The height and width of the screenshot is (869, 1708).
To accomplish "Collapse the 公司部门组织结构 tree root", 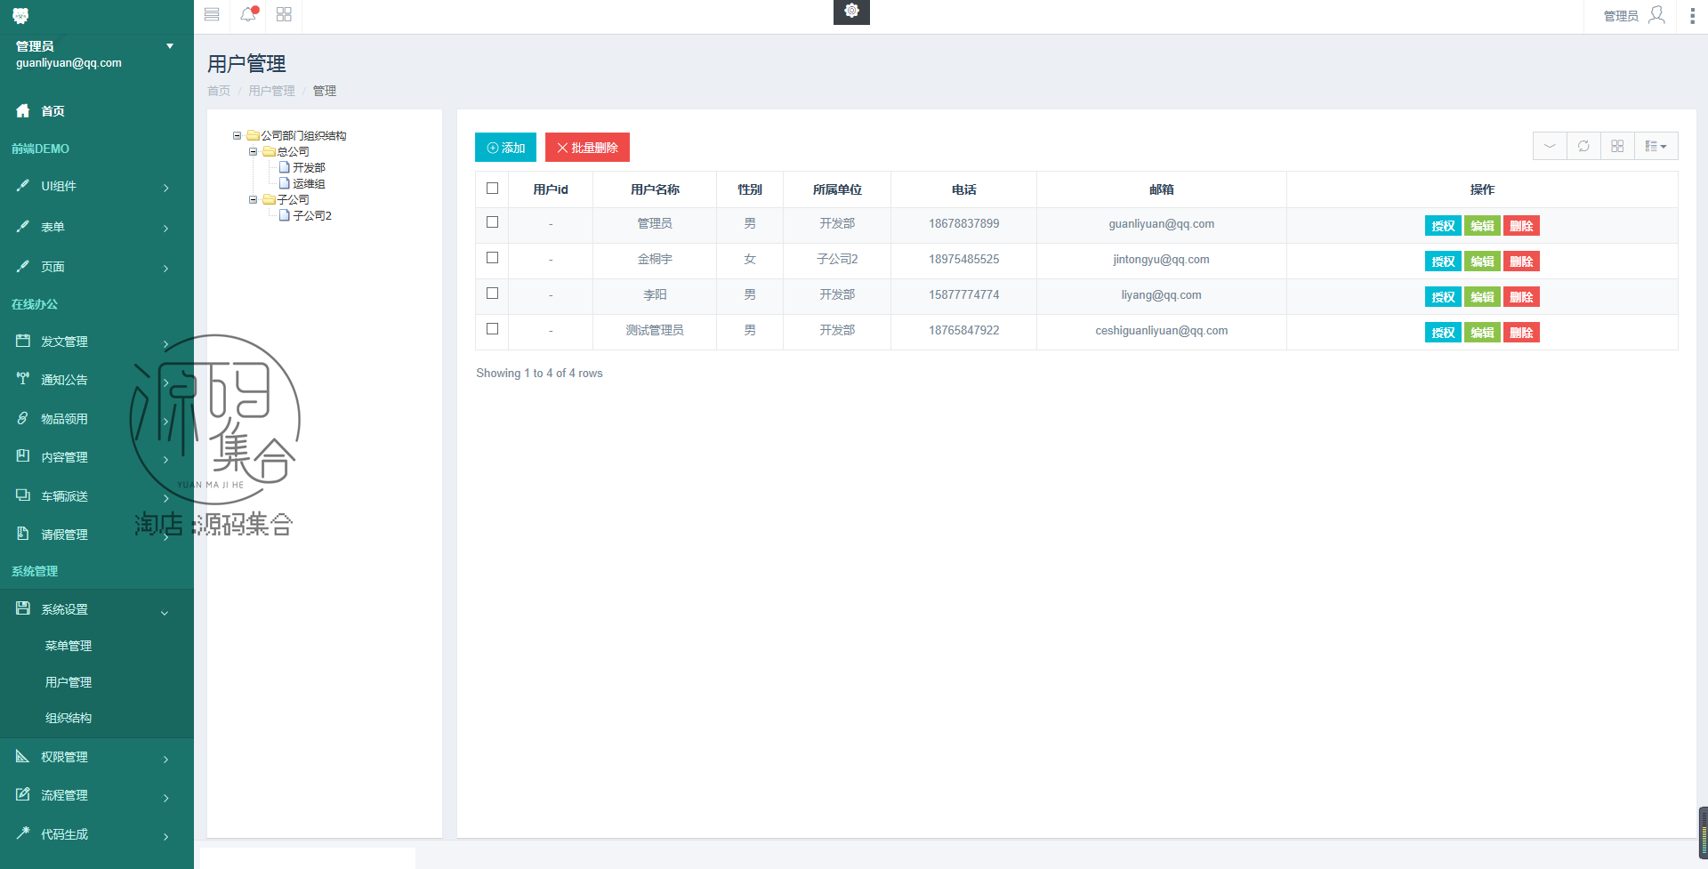I will click(x=238, y=136).
